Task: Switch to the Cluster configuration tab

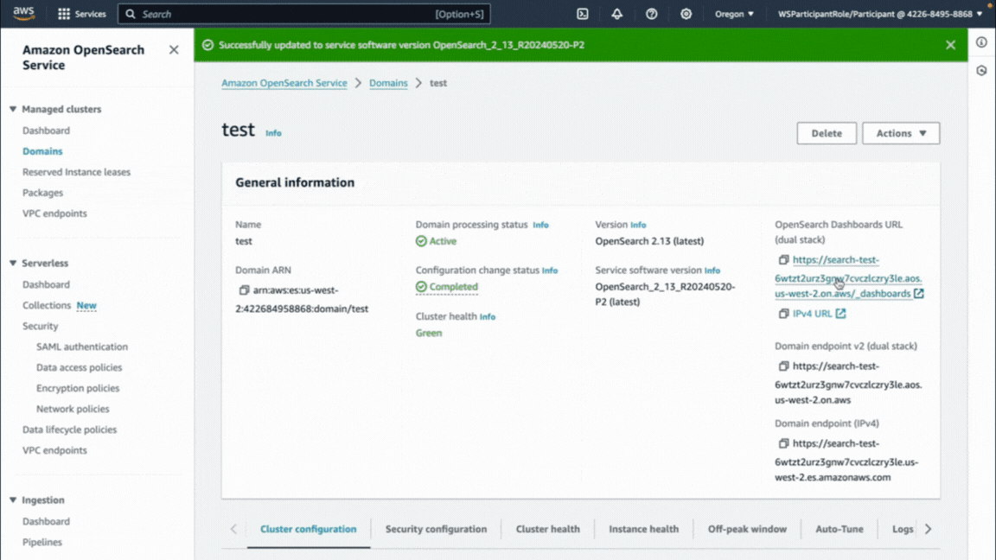Action: (x=308, y=529)
